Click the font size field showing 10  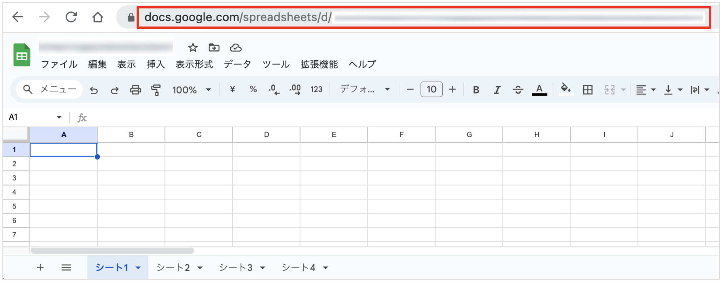[431, 89]
